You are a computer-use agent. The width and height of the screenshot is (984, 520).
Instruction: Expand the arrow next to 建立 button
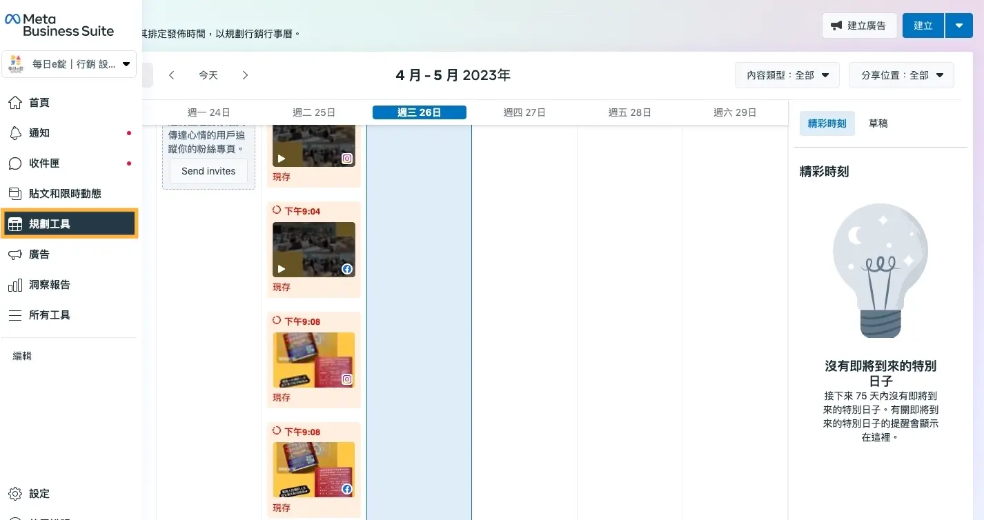tap(958, 26)
